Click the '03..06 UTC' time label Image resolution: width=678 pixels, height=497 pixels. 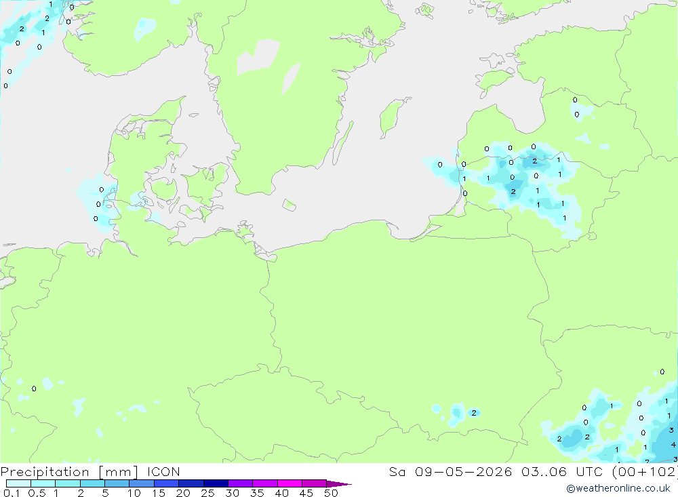point(563,471)
